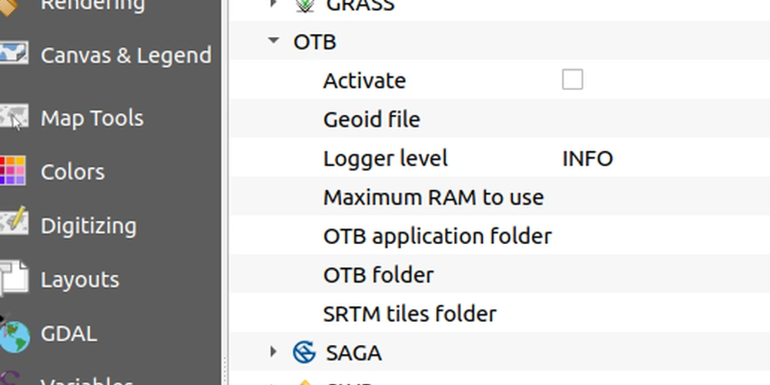Expand the SAGA provider group
770x385 pixels.
[x=273, y=353]
